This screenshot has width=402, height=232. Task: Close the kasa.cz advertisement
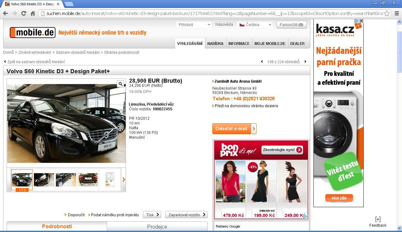coord(361,21)
